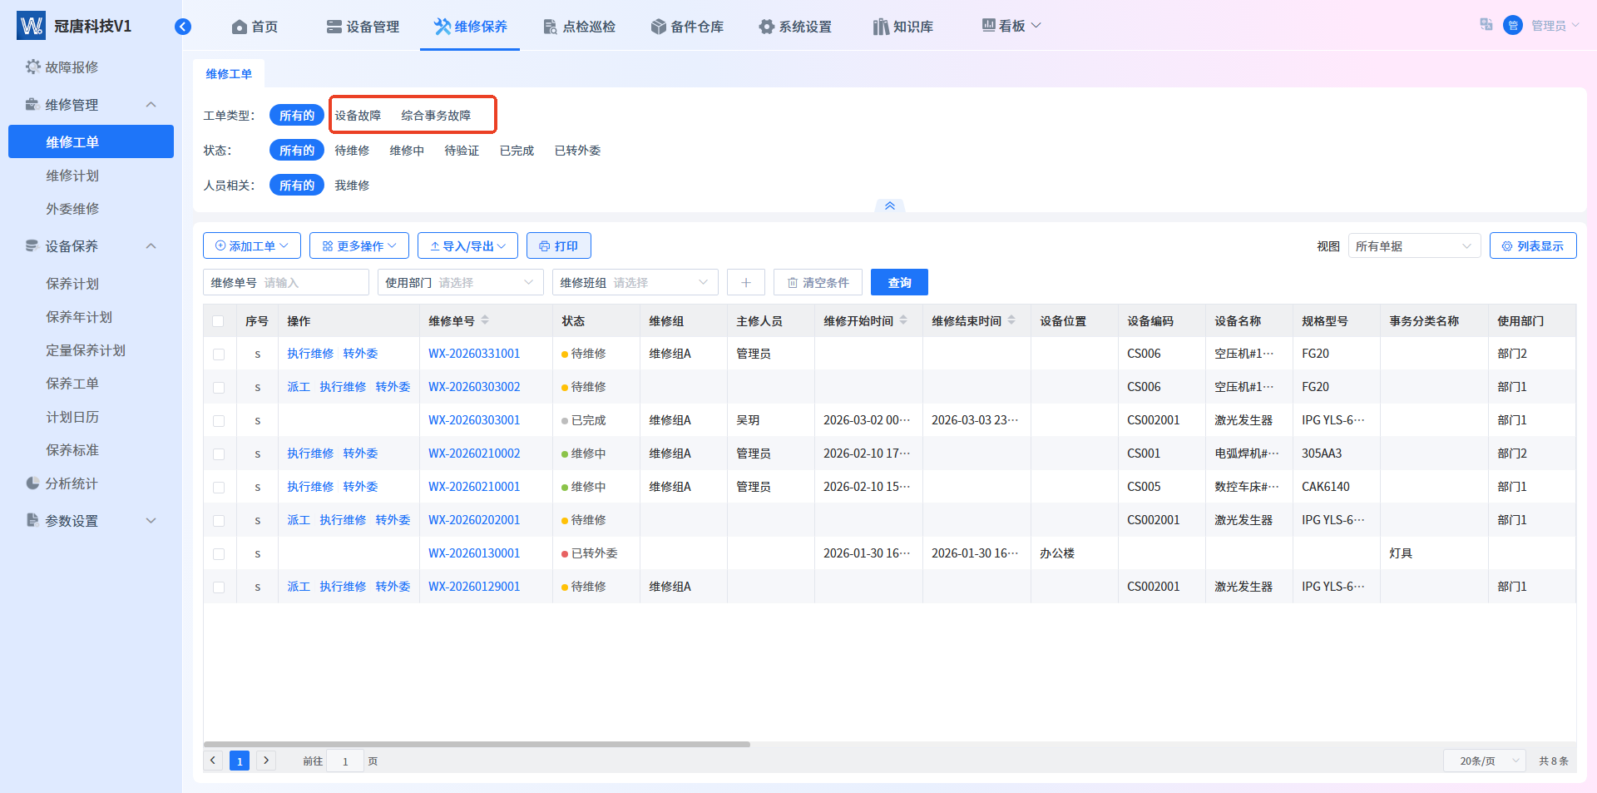Screen dimensions: 1597x793
Task: Check the row WX-20260210001 checkbox
Action: pyautogui.click(x=219, y=488)
